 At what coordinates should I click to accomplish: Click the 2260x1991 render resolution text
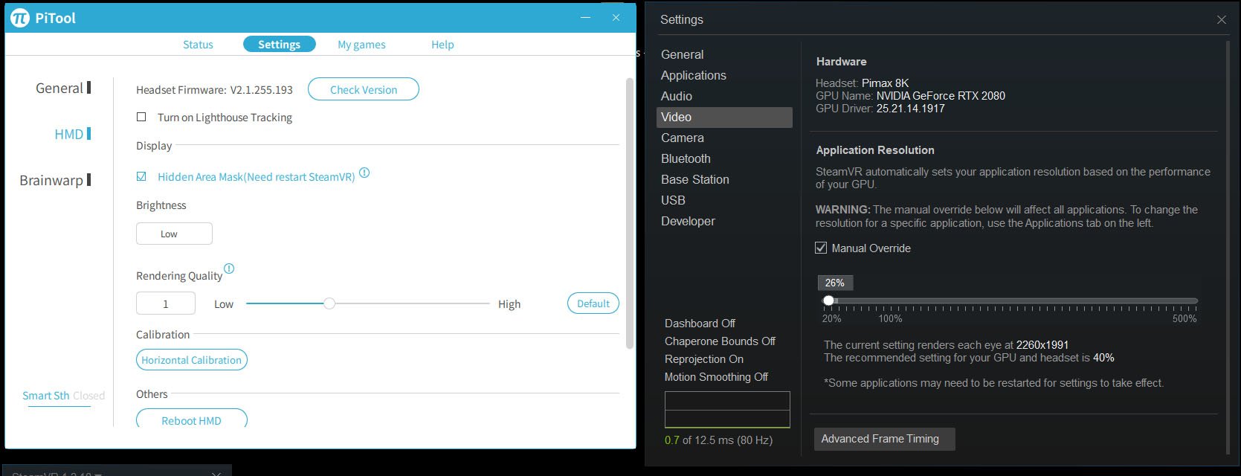pos(1042,345)
